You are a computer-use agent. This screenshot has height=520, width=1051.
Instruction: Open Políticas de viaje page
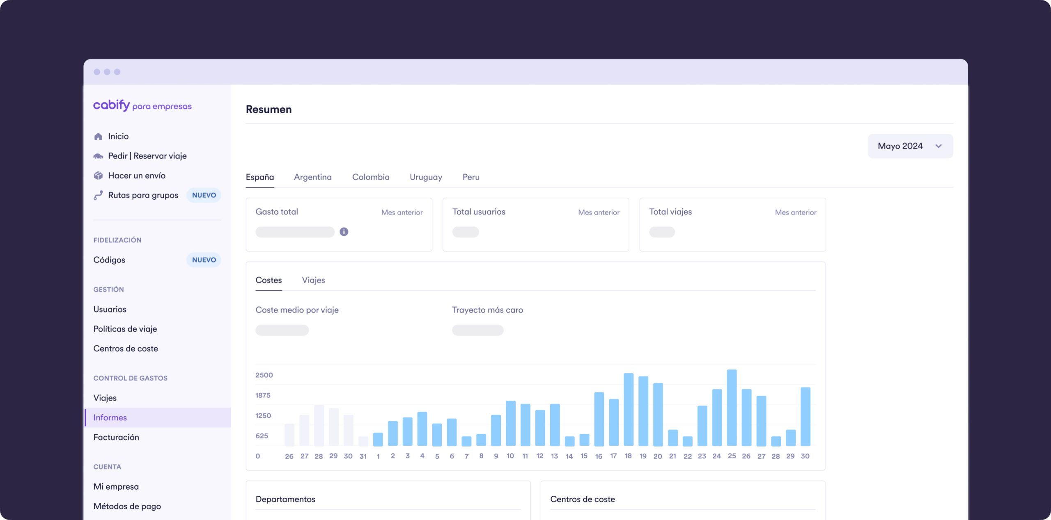point(125,329)
